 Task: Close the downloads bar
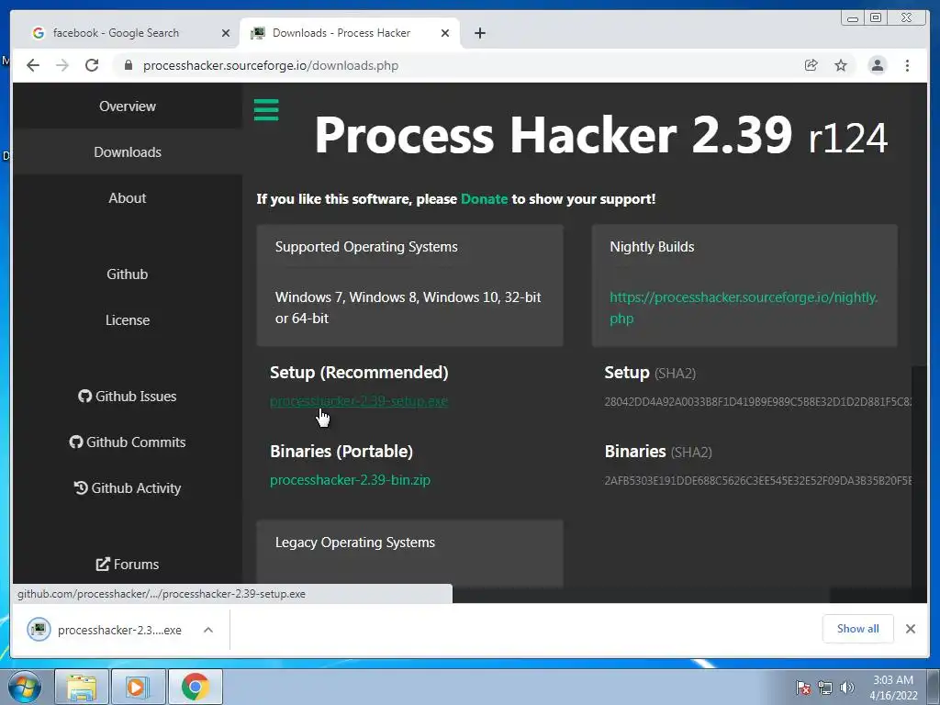click(x=911, y=629)
